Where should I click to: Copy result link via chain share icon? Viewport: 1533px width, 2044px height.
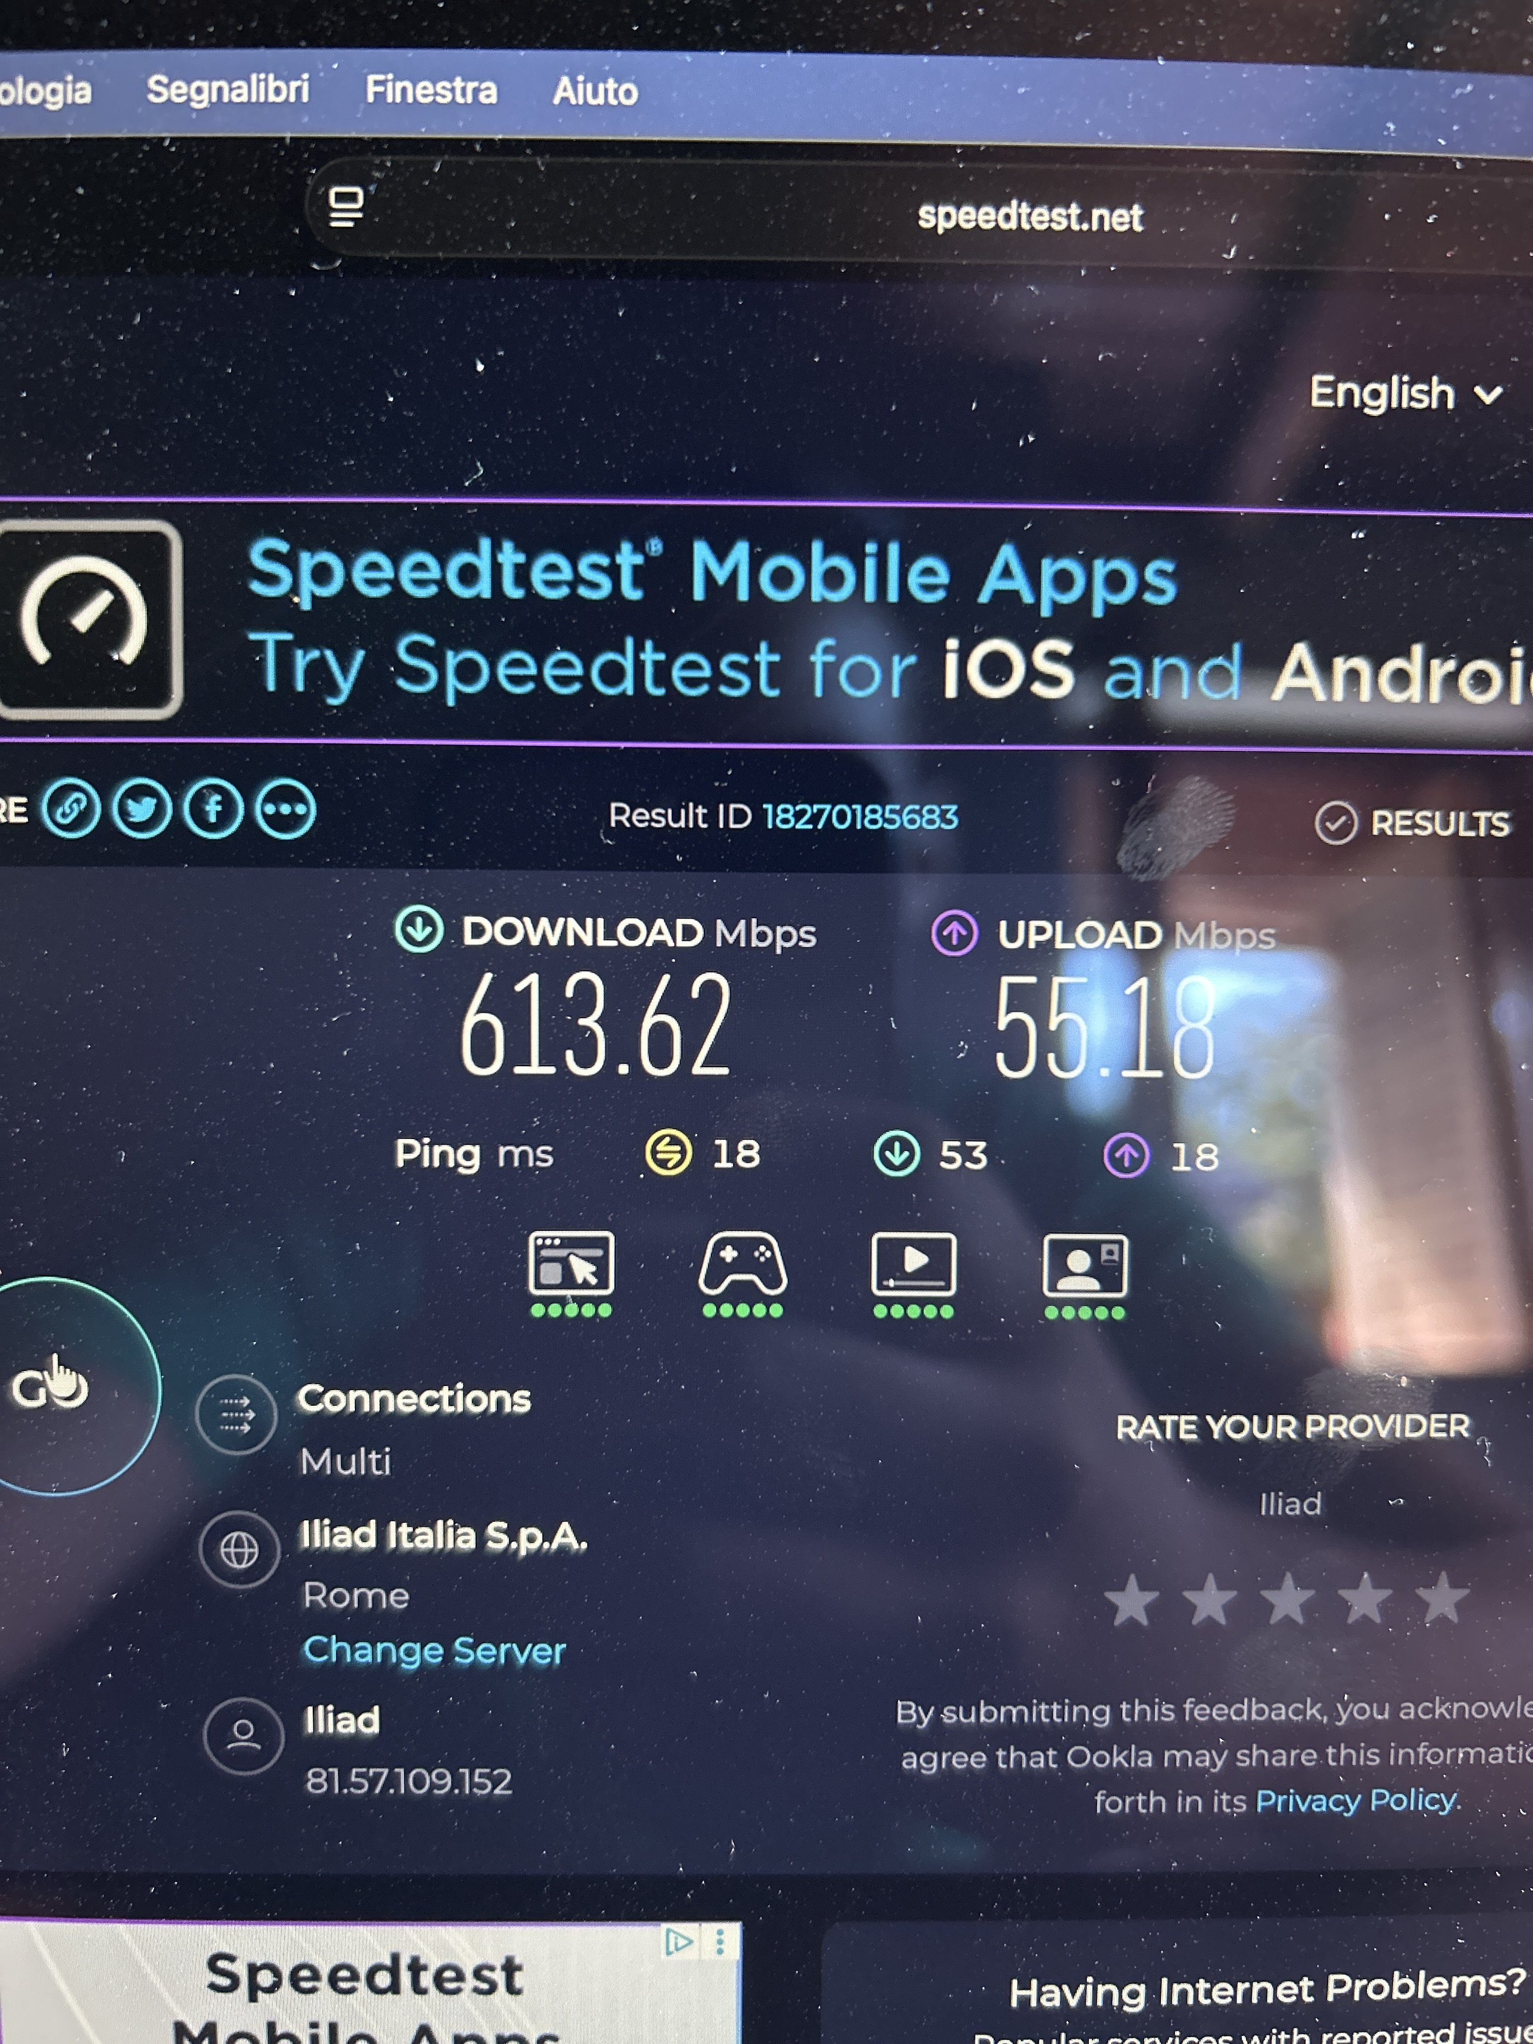70,809
